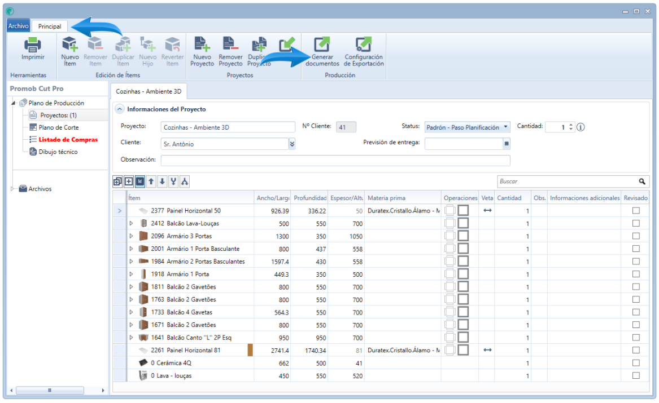Check Revisado for Armário 3 Portas
Image resolution: width=659 pixels, height=403 pixels.
click(636, 236)
